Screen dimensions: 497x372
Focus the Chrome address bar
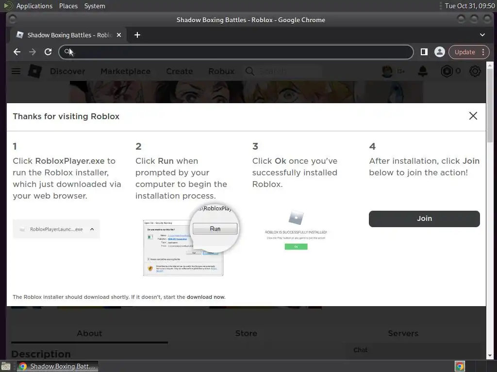click(x=236, y=52)
